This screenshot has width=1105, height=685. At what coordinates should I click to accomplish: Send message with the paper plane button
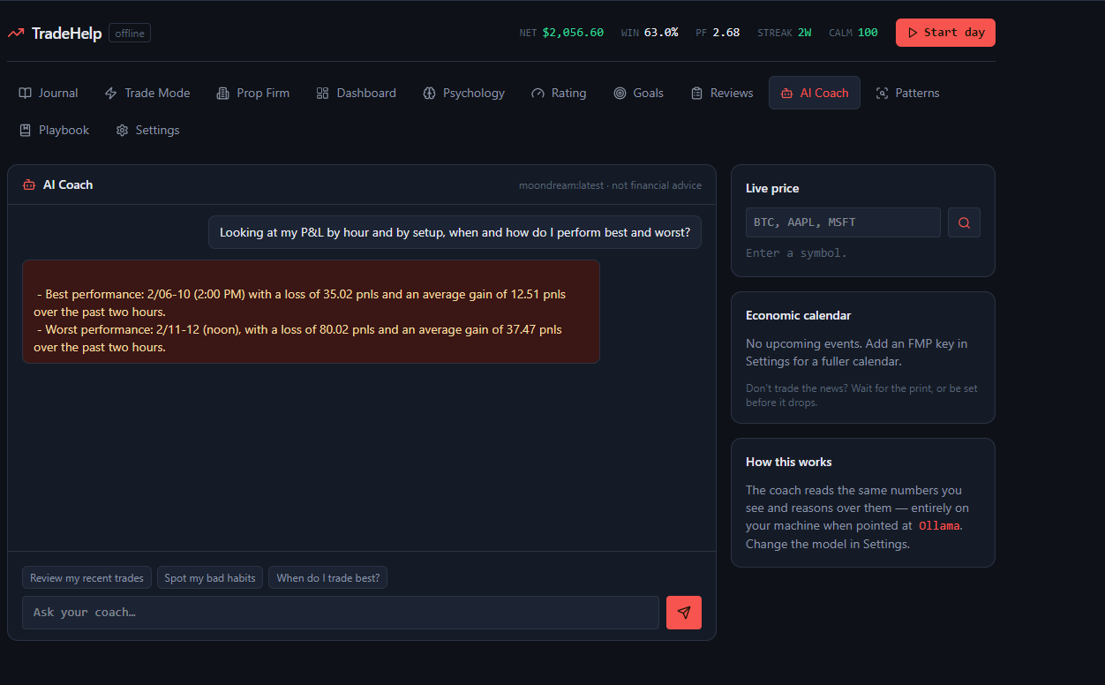[x=684, y=613]
